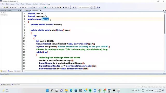
Task: Open Windows Start menu
Action: pyautogui.click(x=47, y=90)
